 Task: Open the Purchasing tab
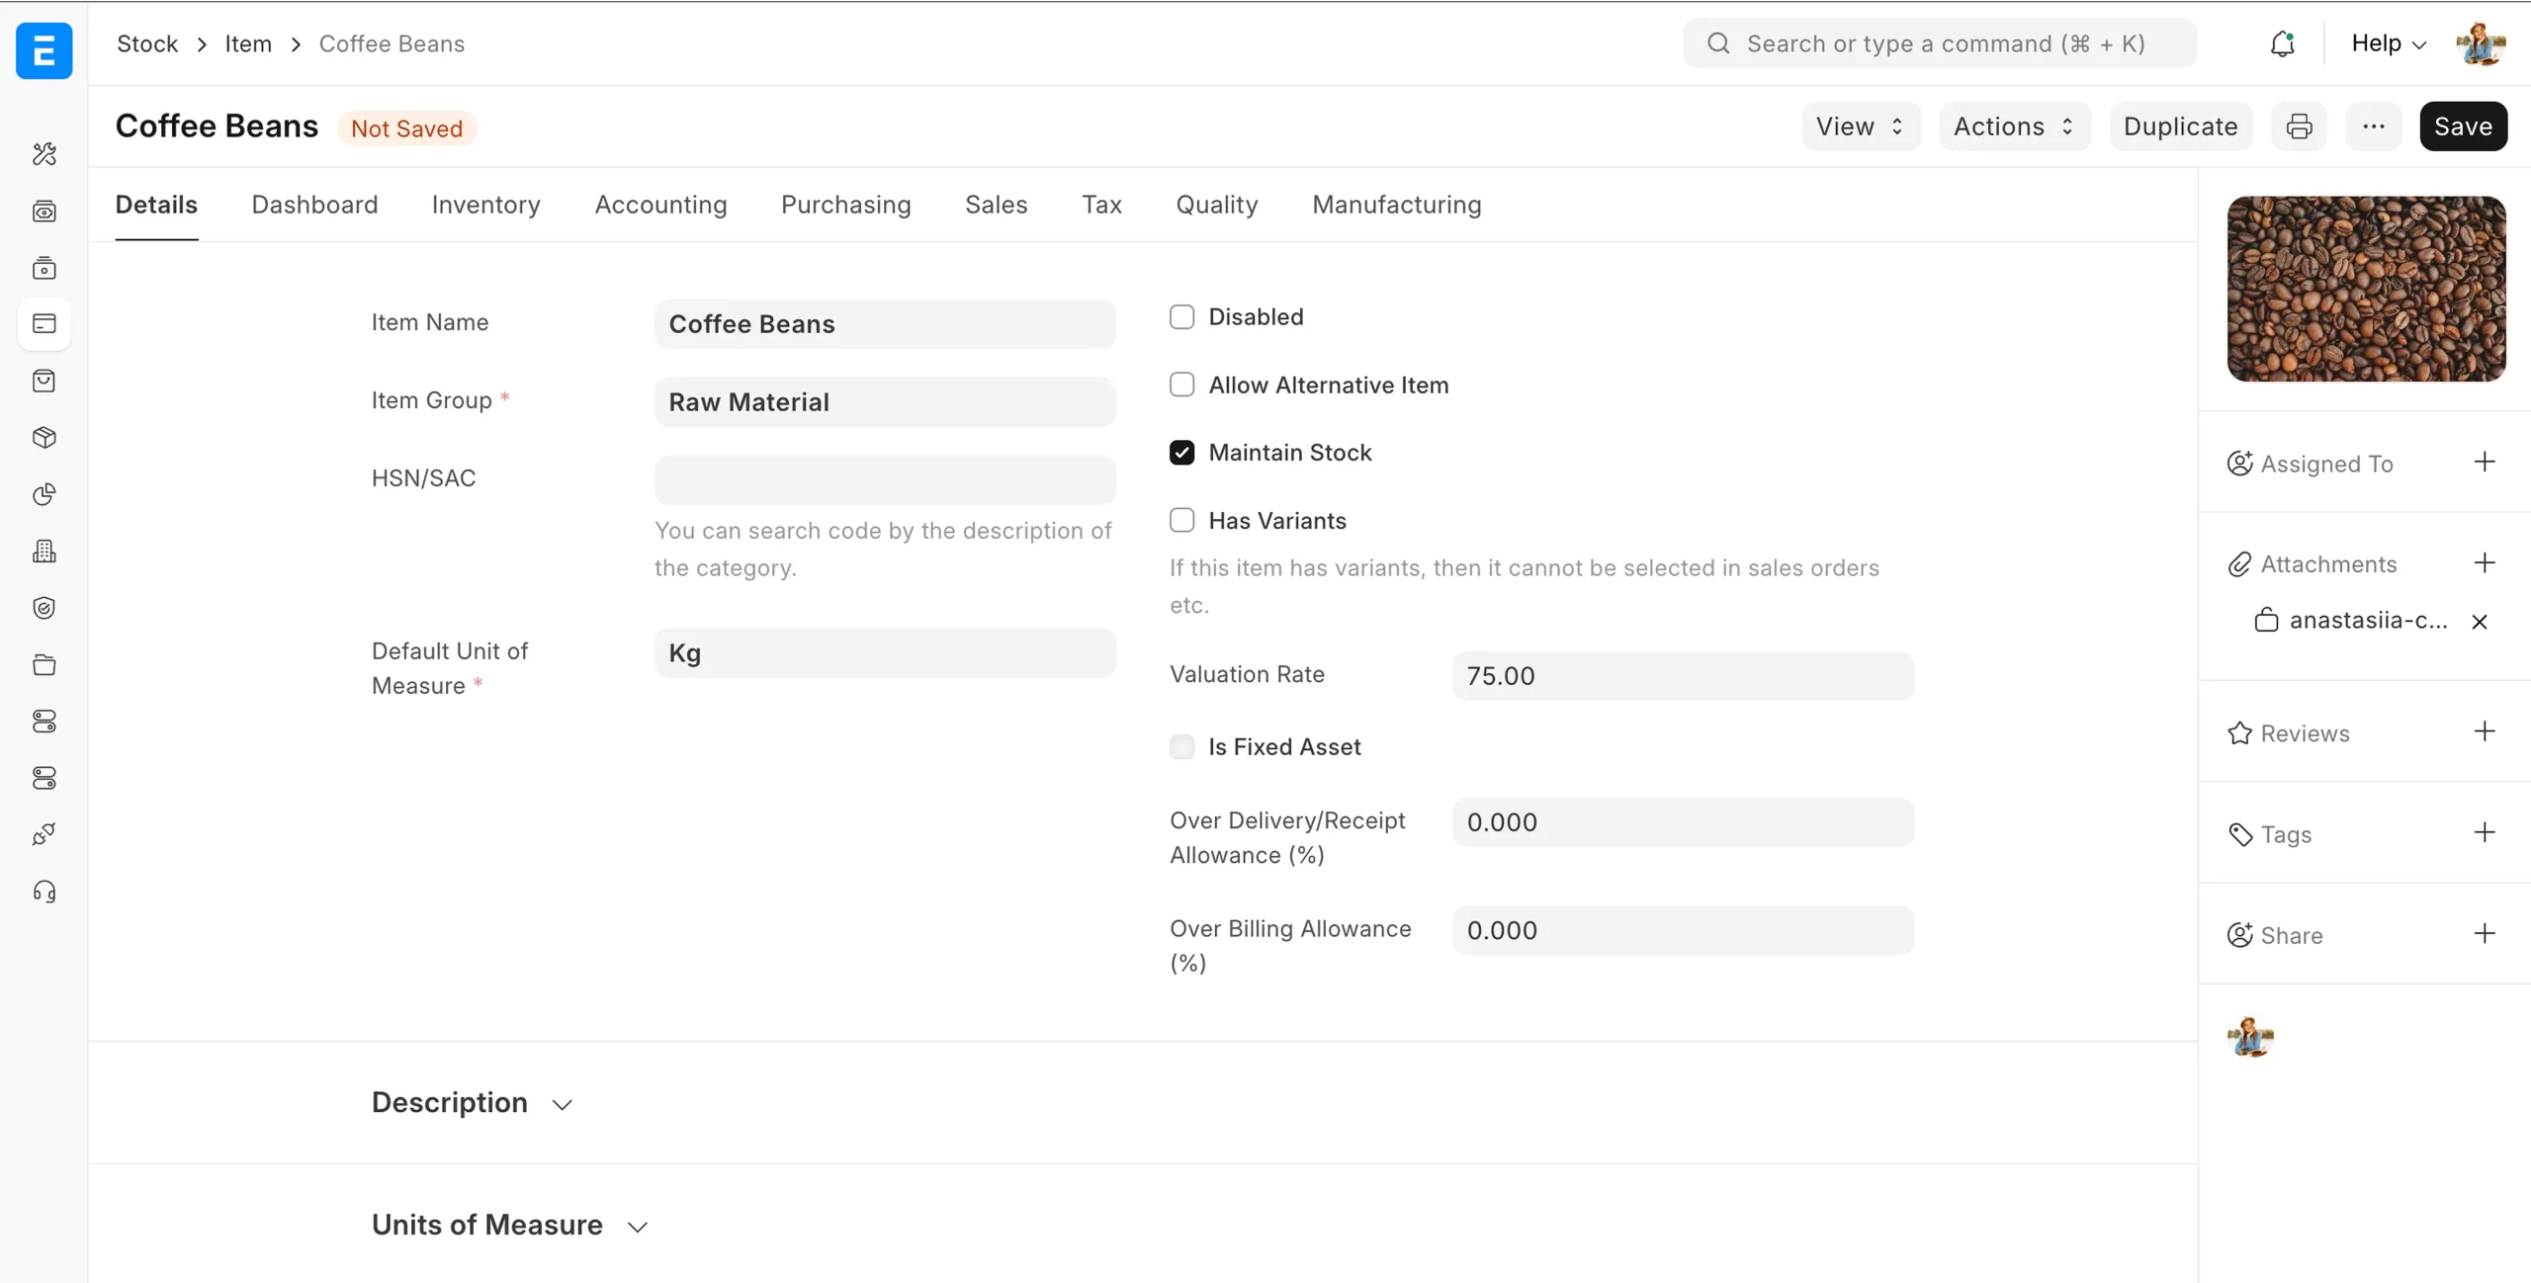(846, 205)
